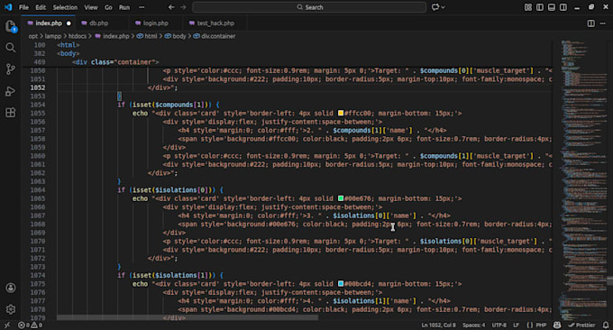Open color picker for #ffcc00 swatch
The image size is (613, 330).
click(341, 113)
